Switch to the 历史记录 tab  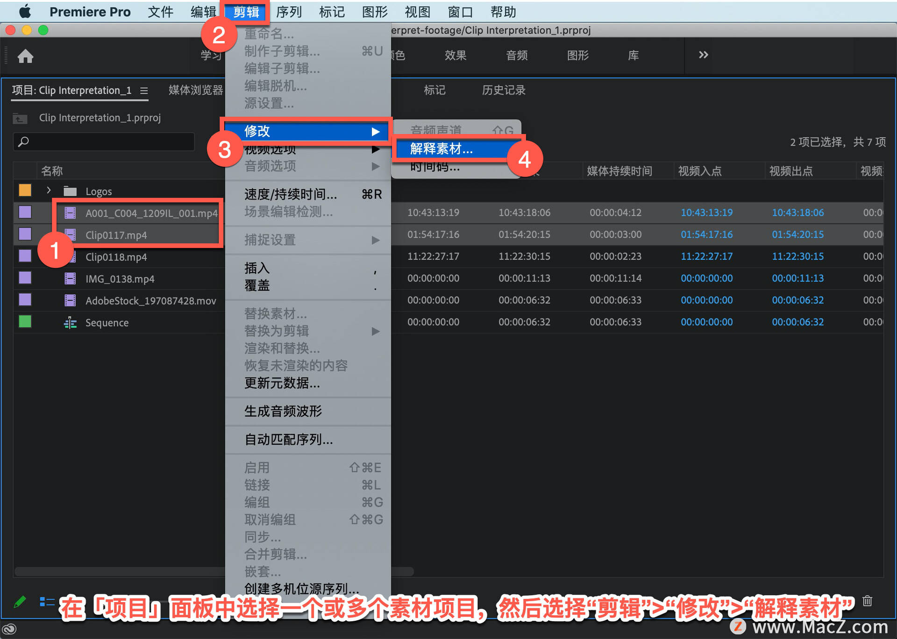[503, 90]
